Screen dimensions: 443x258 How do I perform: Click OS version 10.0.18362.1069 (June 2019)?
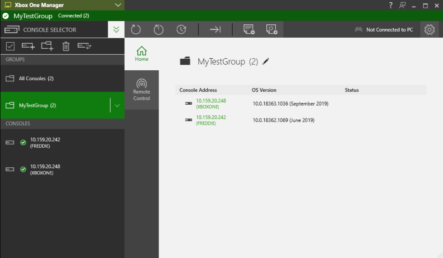coord(284,120)
